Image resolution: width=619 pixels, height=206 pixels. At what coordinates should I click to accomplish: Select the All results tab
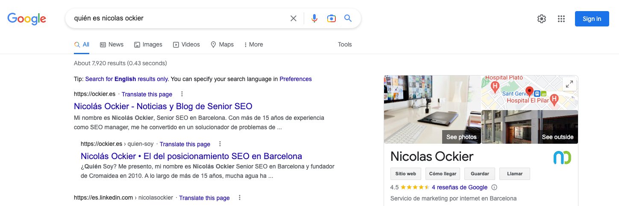(x=82, y=44)
